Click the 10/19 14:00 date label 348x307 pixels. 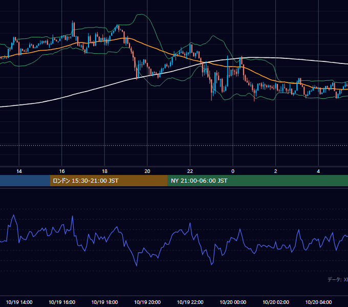tap(19, 302)
